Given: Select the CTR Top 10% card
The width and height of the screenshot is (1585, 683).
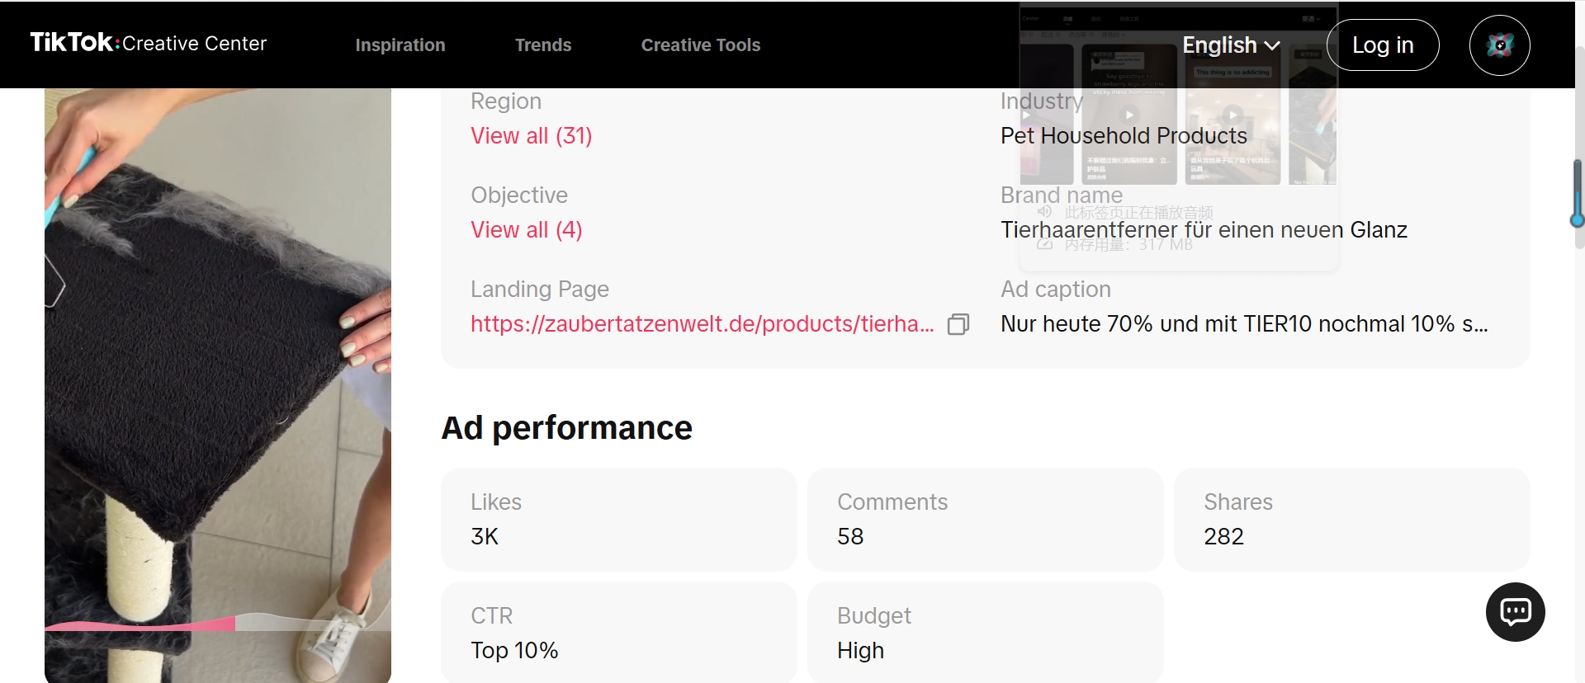Looking at the screenshot, I should pyautogui.click(x=619, y=633).
